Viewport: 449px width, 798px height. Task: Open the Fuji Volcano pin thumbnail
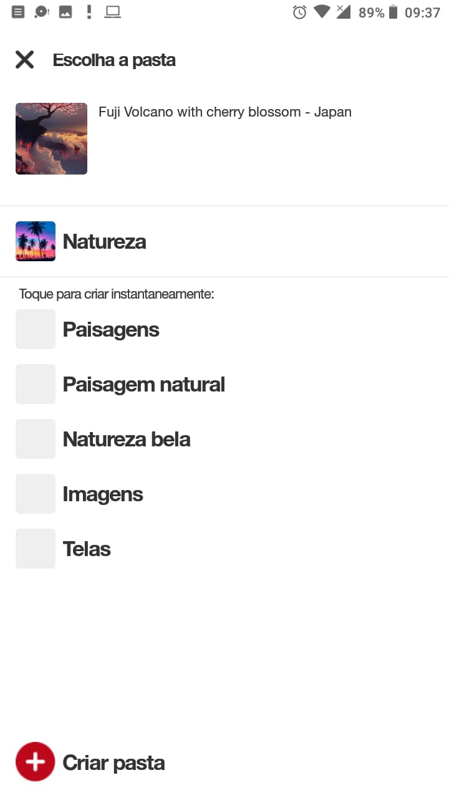tap(51, 138)
